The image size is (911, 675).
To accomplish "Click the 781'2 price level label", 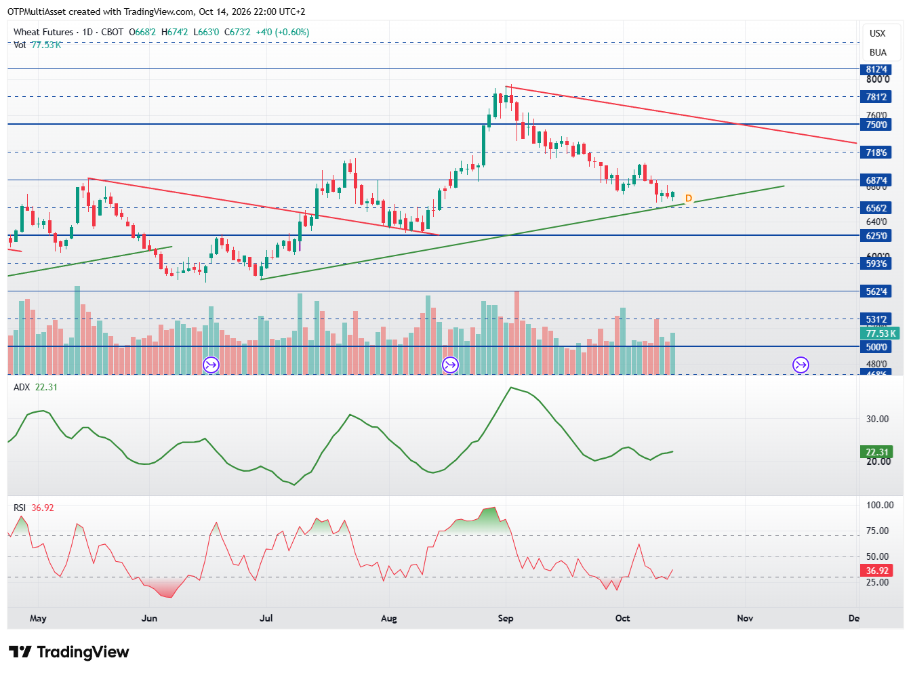I will pos(876,97).
